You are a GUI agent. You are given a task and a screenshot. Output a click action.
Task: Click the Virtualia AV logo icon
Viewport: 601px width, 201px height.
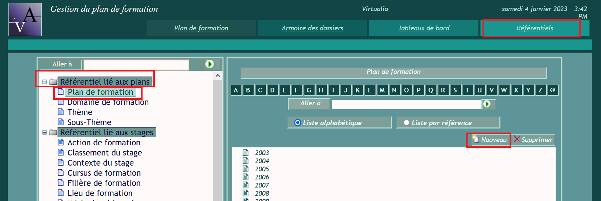[25, 20]
